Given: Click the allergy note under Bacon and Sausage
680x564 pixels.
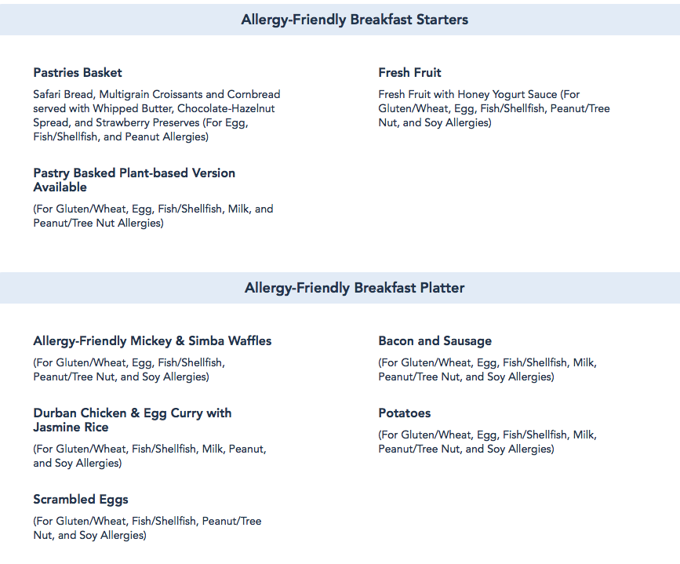Looking at the screenshot, I should 487,369.
